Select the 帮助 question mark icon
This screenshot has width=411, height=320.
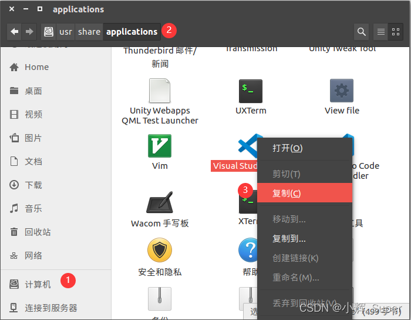coord(248,250)
